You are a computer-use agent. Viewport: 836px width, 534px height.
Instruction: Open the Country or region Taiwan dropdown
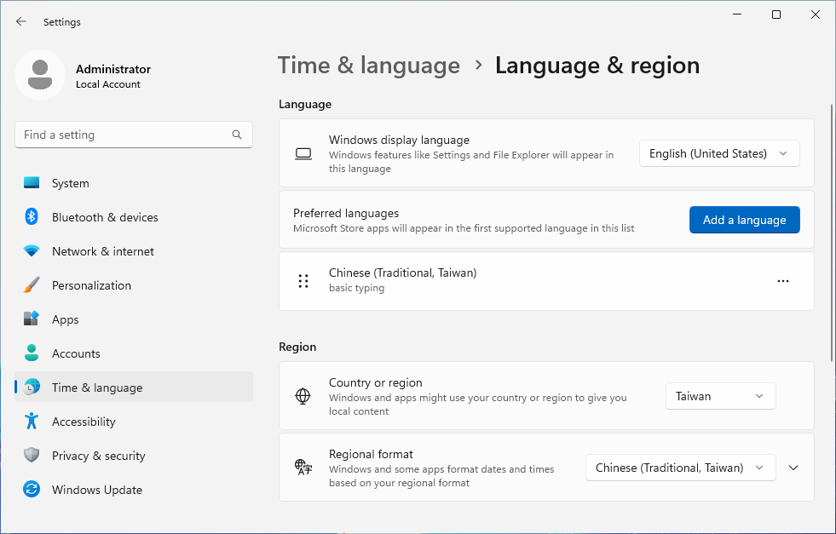[720, 396]
